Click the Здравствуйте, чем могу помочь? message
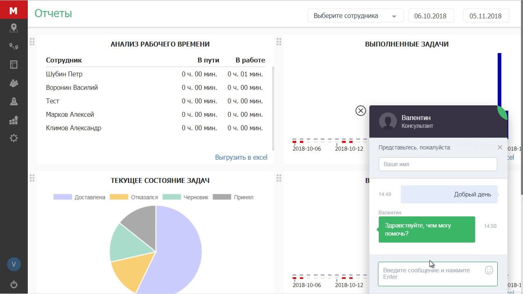Image resolution: width=523 pixels, height=294 pixels. (x=427, y=229)
